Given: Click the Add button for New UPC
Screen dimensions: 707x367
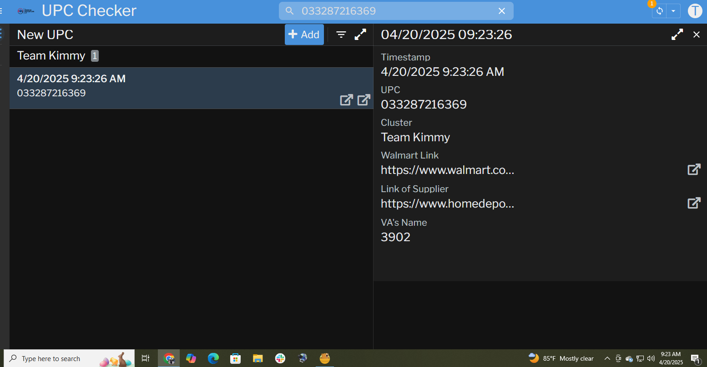Looking at the screenshot, I should (304, 35).
